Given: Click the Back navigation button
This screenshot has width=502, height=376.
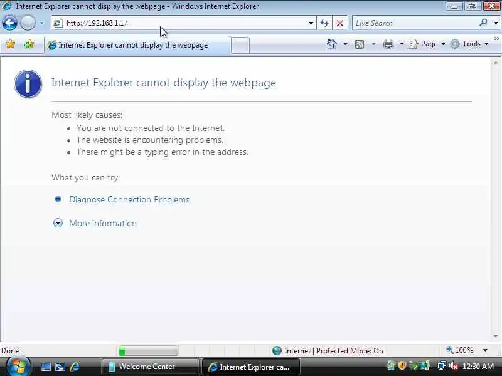Looking at the screenshot, I should coord(10,23).
